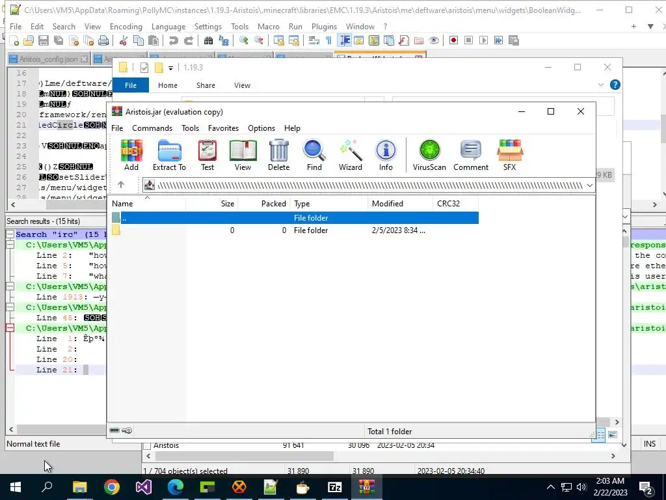Click Extract To in WinRAR toolbar
666x500 pixels.
170,155
